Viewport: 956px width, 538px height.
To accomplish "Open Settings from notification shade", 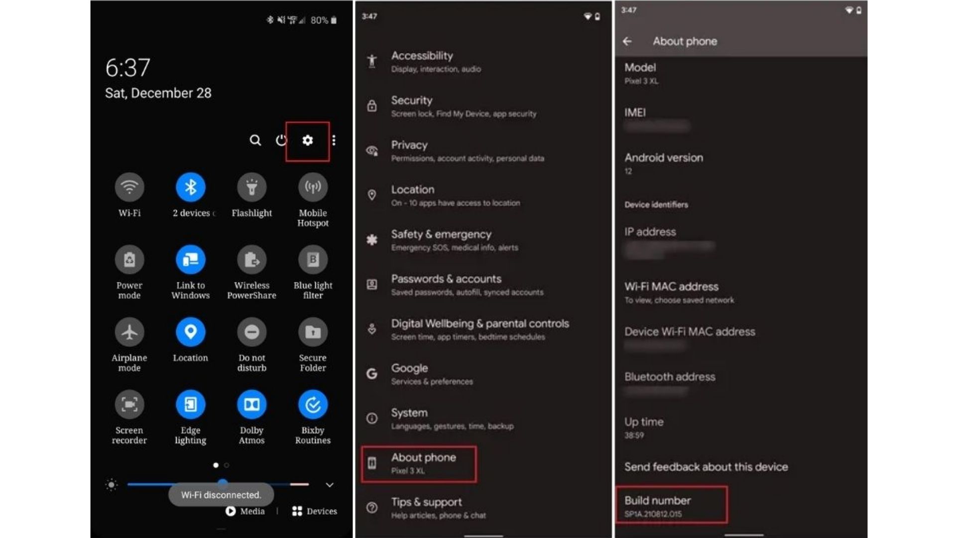I will [307, 140].
